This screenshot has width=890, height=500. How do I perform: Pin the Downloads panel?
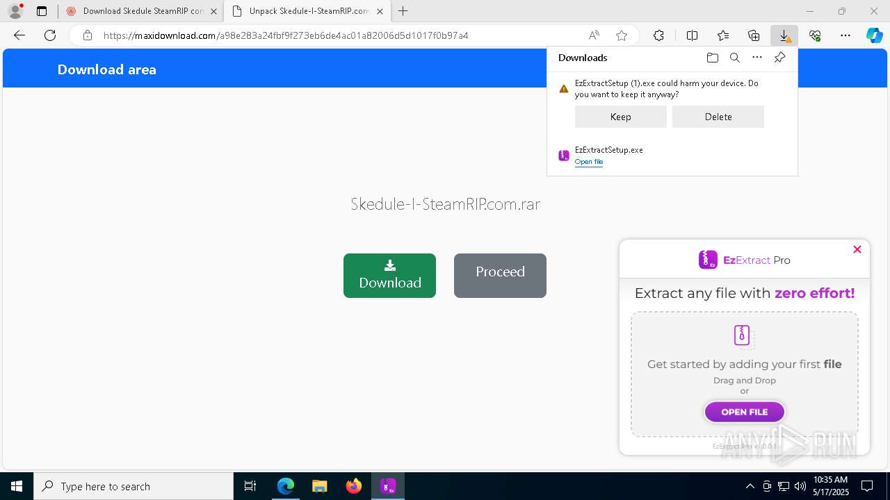[779, 58]
